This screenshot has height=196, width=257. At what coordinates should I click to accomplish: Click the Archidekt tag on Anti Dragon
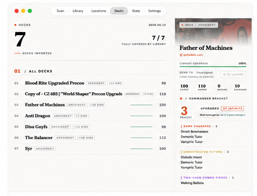pos(63,116)
